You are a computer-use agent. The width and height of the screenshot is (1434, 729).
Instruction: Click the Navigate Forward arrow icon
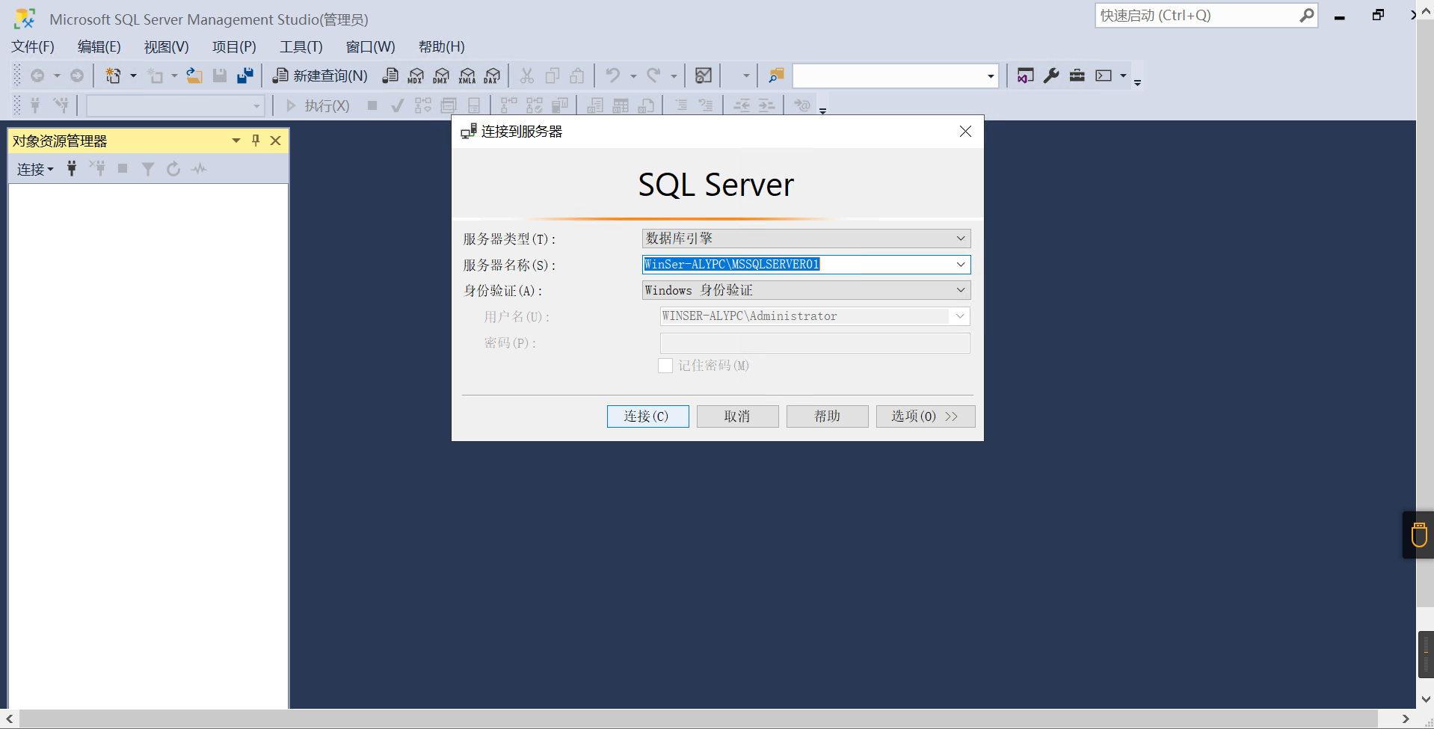tap(77, 76)
